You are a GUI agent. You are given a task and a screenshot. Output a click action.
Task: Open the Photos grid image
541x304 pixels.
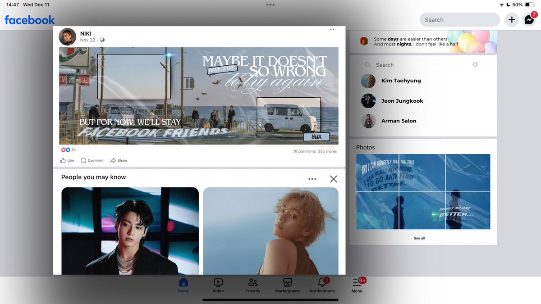[x=423, y=191]
